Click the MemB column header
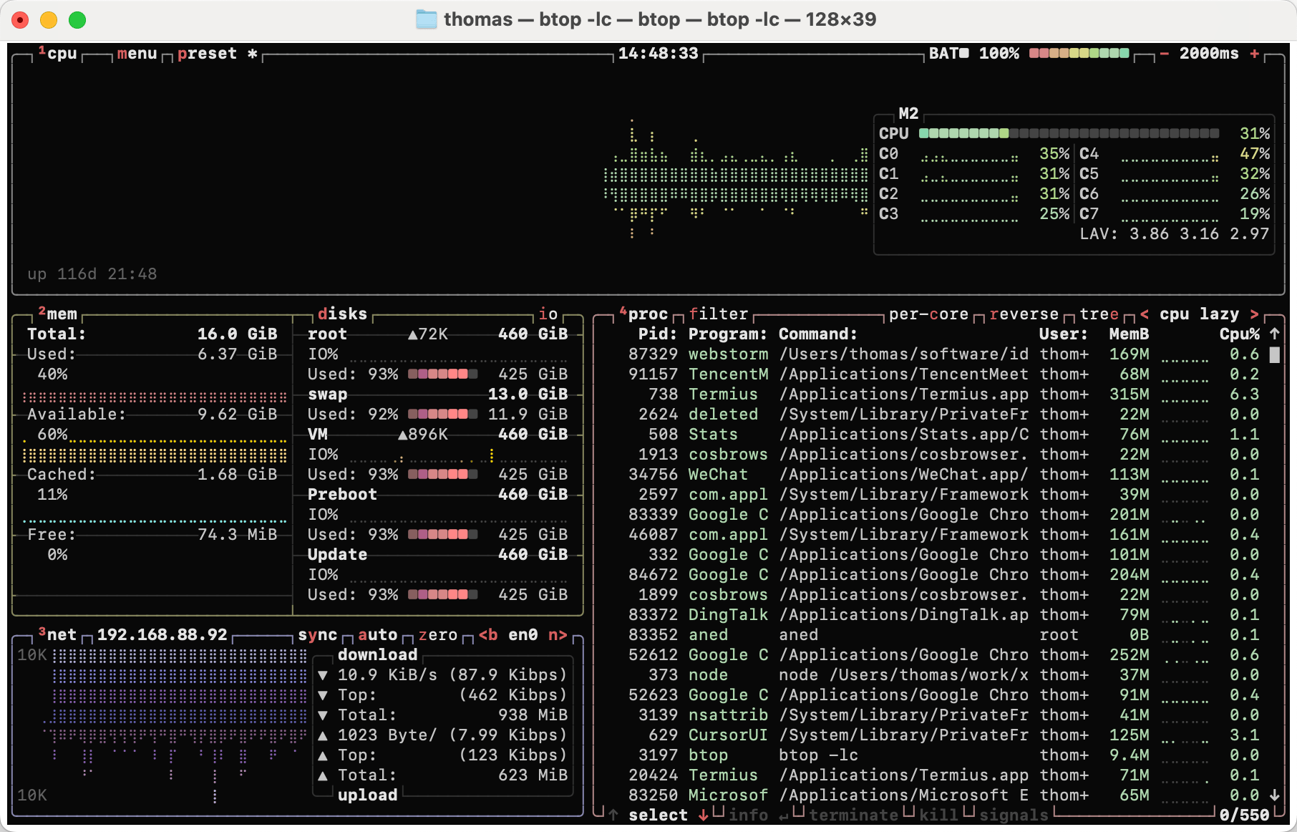 coord(1129,334)
